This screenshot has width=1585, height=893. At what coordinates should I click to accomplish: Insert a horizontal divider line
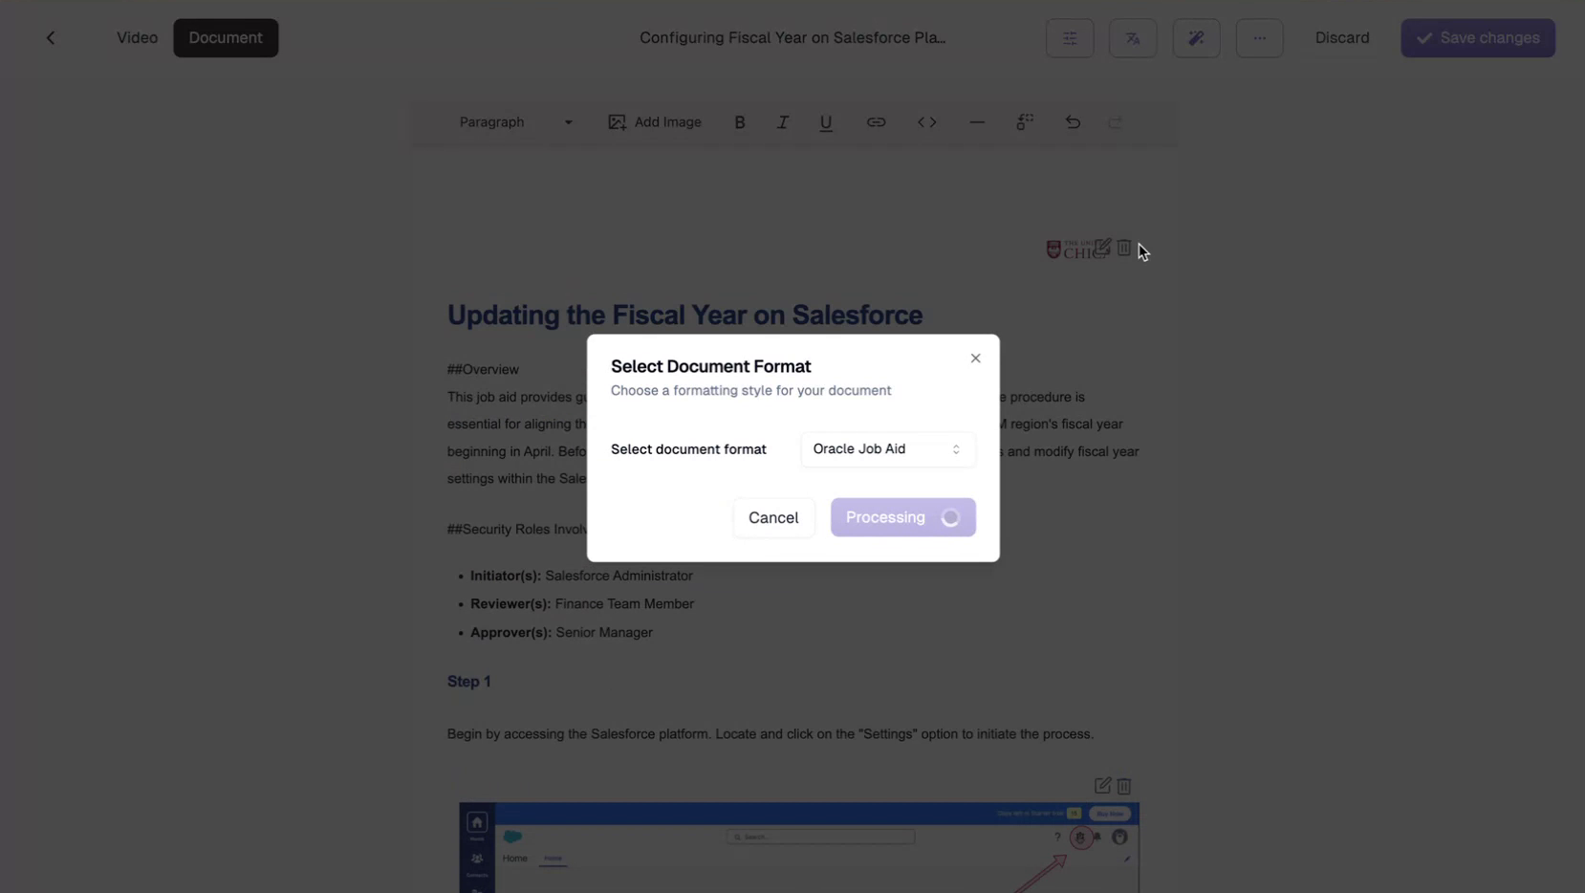[977, 121]
